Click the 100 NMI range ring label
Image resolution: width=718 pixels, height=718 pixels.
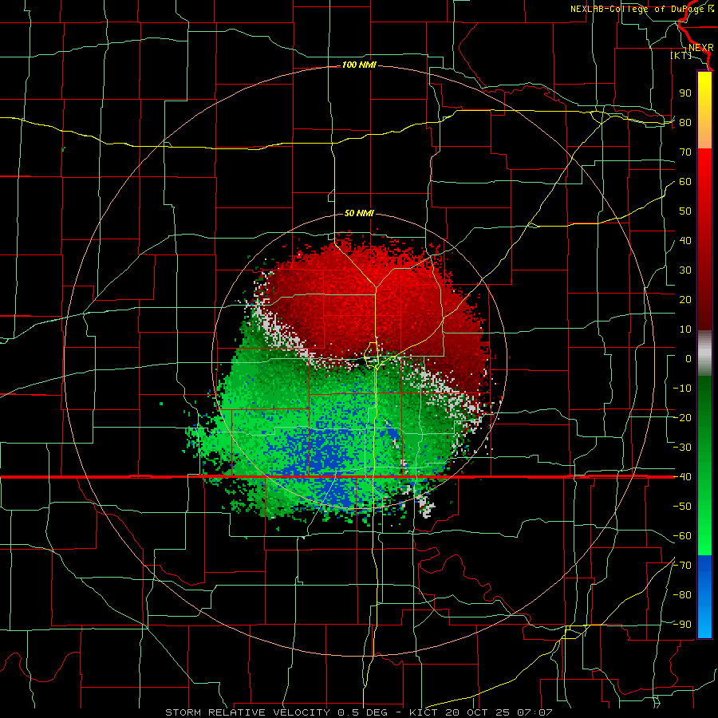[x=359, y=65]
